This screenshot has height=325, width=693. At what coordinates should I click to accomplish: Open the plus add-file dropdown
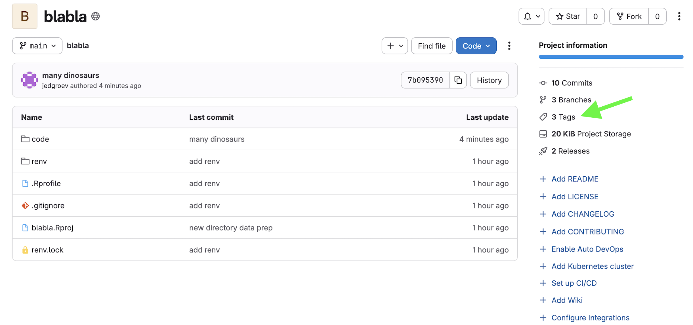pos(394,46)
